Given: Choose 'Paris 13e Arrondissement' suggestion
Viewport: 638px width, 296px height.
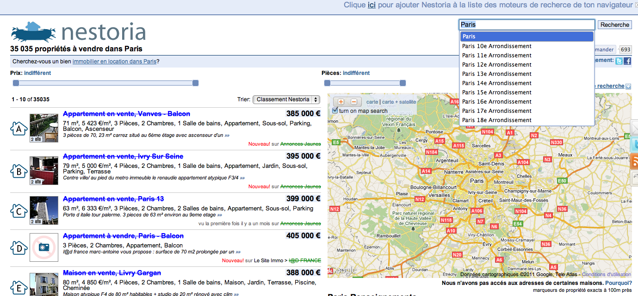Looking at the screenshot, I should coord(527,74).
